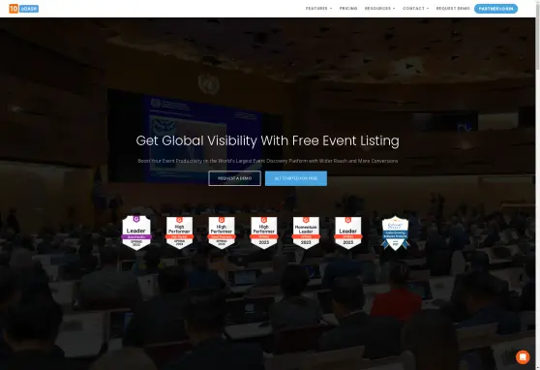Open the Pricing page from navigation
The image size is (540, 370).
(x=348, y=9)
